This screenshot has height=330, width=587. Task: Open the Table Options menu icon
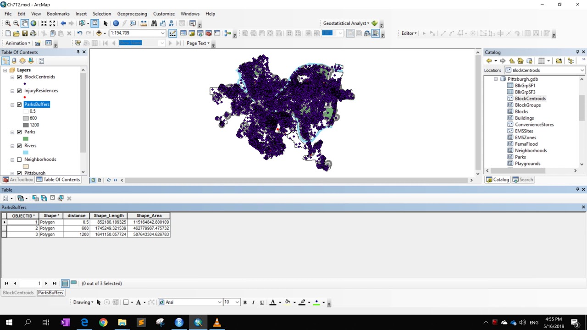click(6, 198)
